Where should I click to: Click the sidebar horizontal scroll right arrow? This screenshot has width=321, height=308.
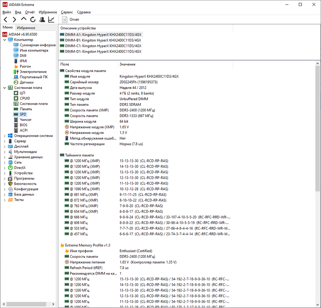(53, 304)
